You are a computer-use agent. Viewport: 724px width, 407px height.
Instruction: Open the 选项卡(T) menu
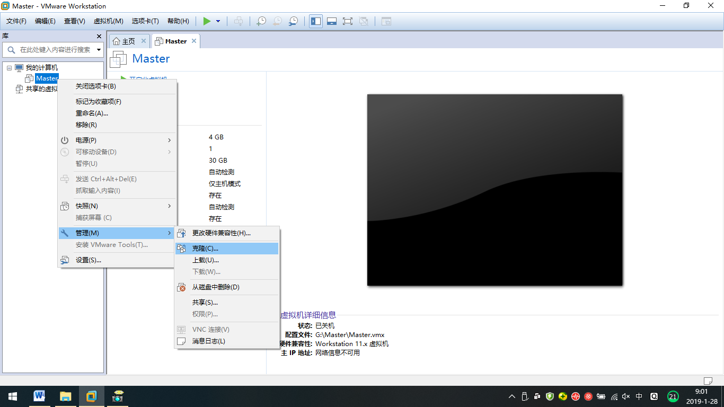tap(145, 21)
